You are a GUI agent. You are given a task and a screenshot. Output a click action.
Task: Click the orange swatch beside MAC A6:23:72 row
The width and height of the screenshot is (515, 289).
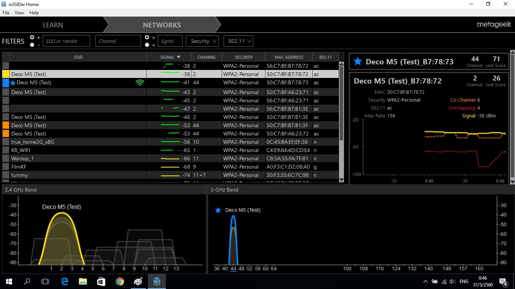[6, 134]
